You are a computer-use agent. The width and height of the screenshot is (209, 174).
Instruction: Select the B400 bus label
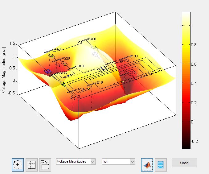click(92, 39)
